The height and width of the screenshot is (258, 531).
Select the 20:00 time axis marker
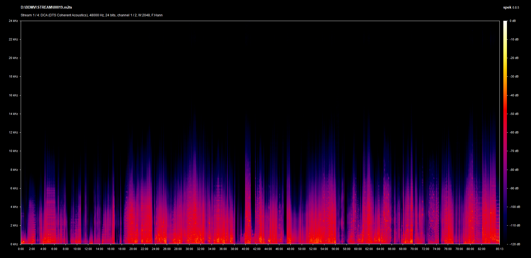133,249
